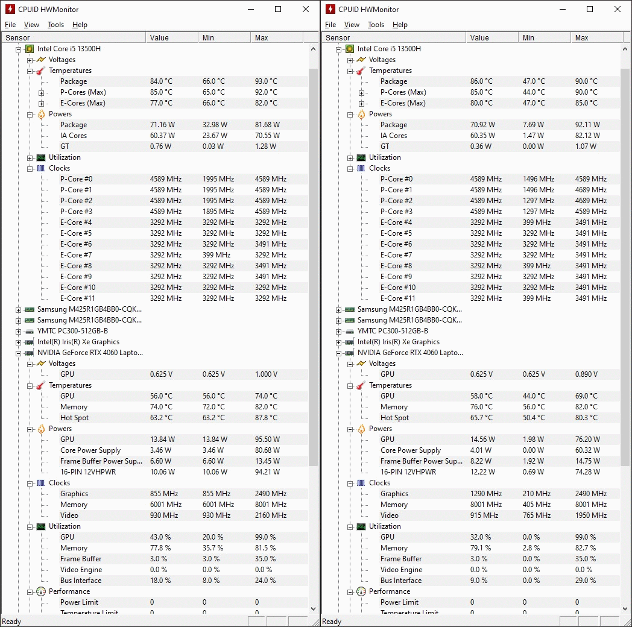Open Tools menu in left window

pyautogui.click(x=55, y=25)
